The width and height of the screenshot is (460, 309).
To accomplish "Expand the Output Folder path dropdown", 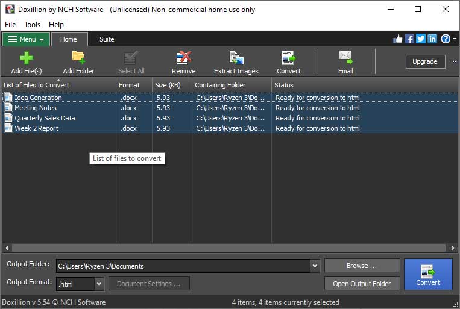I will pos(315,266).
